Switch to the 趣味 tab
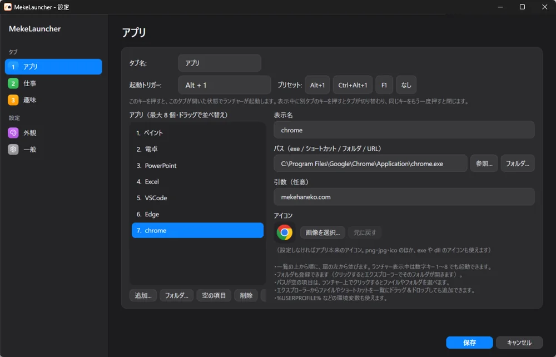Screen dimensions: 556x357 click(x=53, y=100)
